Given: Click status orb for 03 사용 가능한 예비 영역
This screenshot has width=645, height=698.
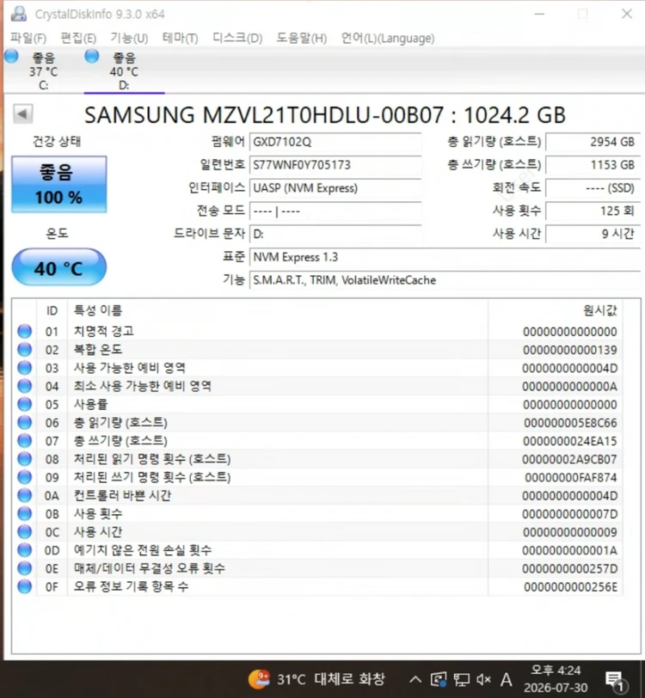Looking at the screenshot, I should [x=24, y=368].
